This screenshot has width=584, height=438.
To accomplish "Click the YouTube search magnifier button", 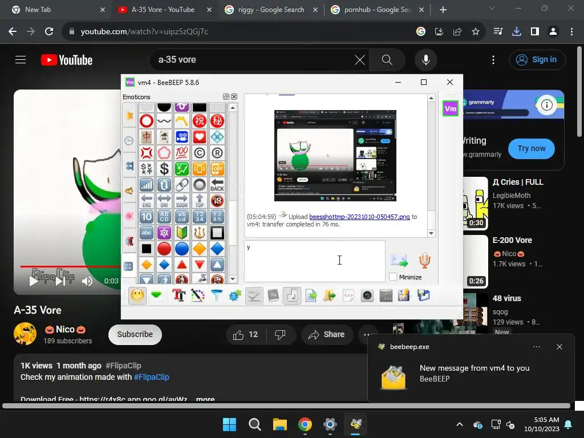I will [387, 59].
